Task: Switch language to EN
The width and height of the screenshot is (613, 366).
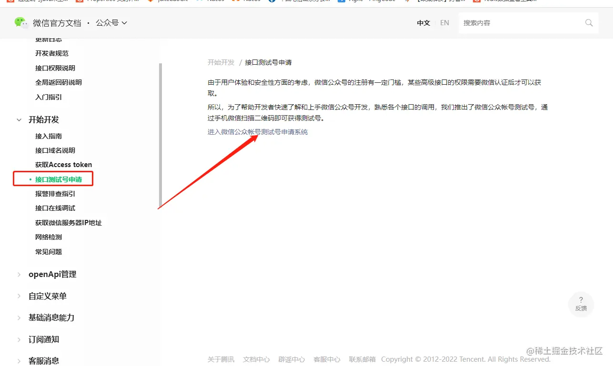Action: coord(444,23)
